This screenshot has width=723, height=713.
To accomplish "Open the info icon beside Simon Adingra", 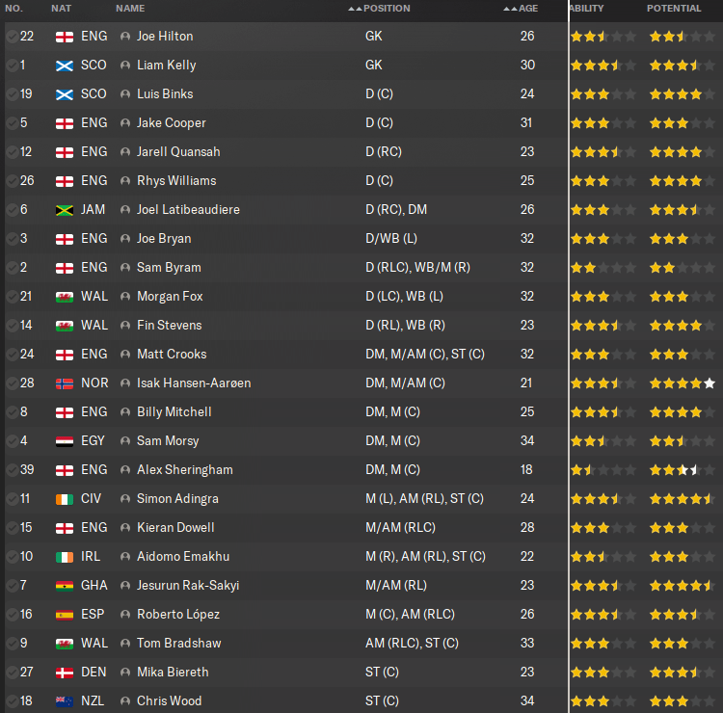I will [x=125, y=499].
